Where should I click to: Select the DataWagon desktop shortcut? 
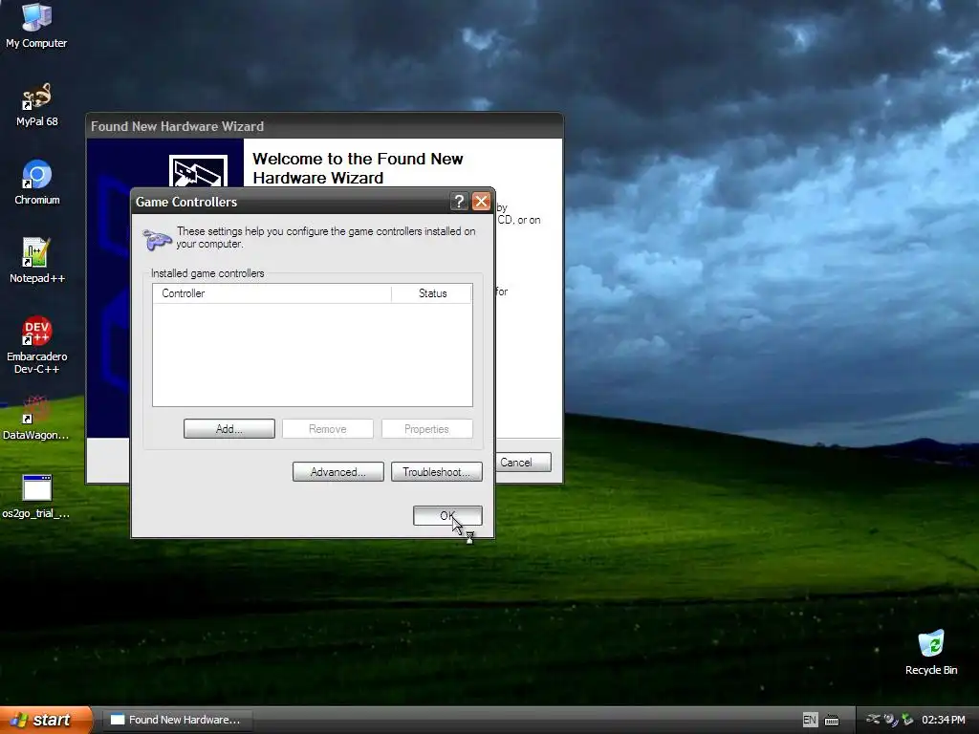(x=35, y=419)
